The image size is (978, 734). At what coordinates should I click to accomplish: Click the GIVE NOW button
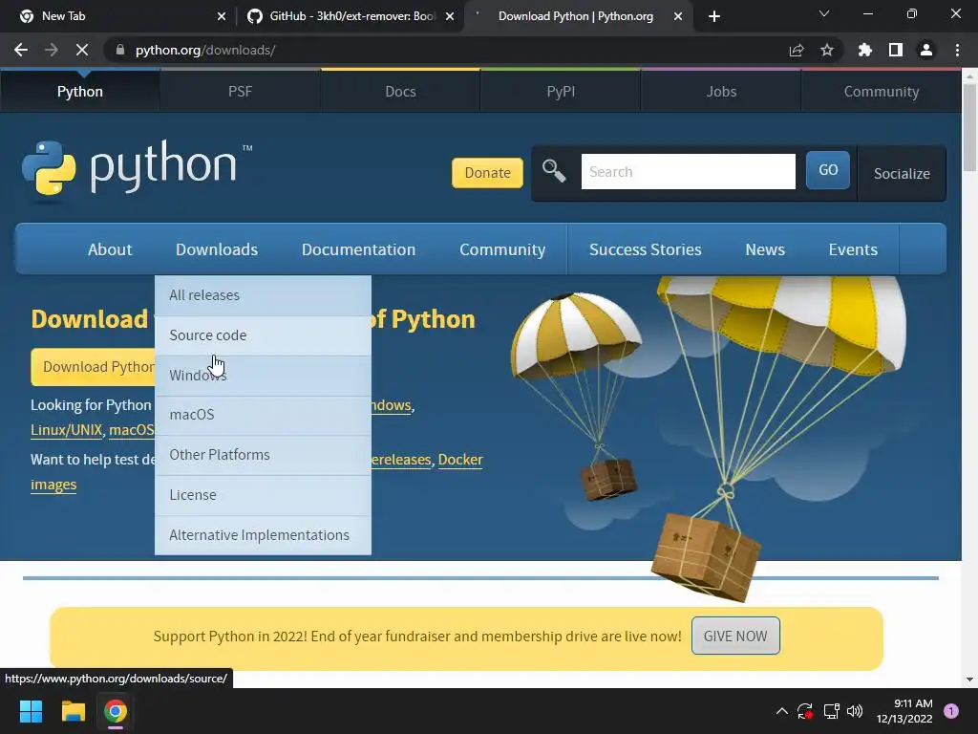click(x=735, y=636)
